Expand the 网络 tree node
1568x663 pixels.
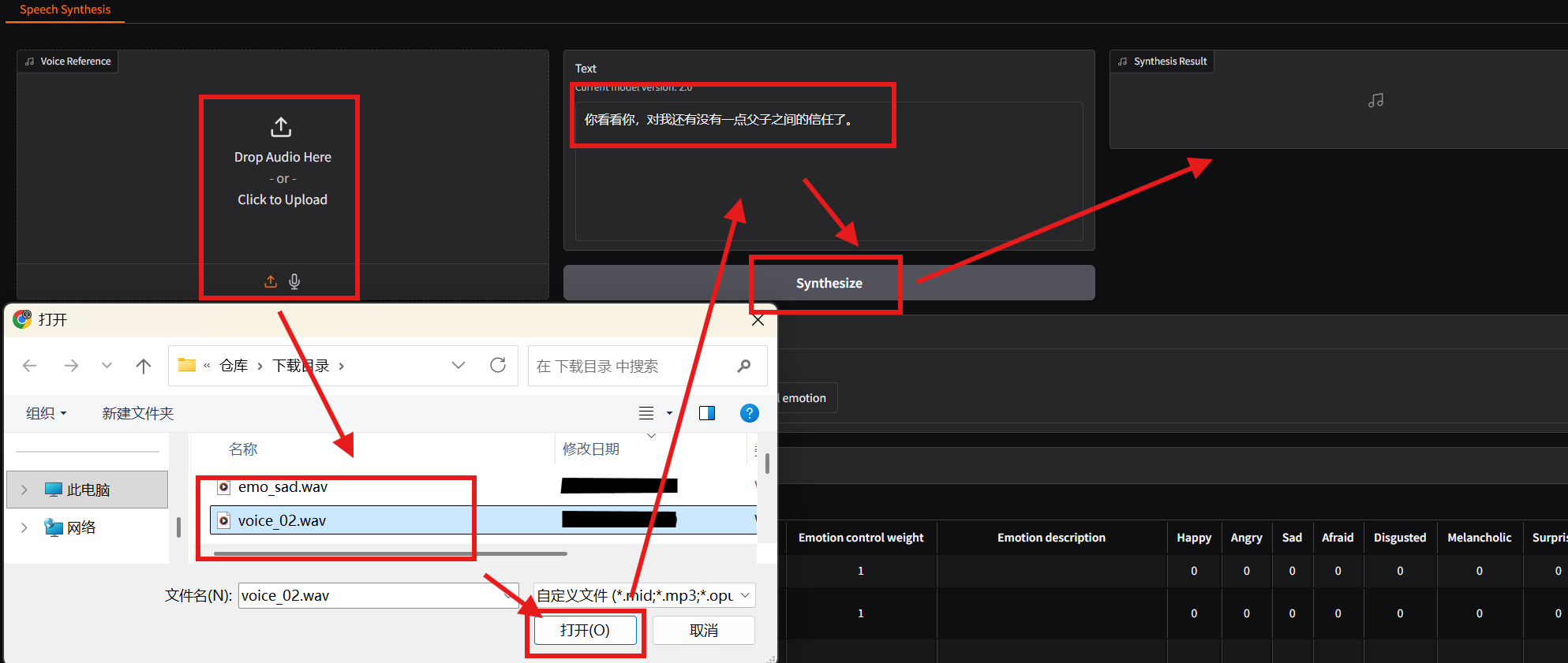pyautogui.click(x=24, y=527)
